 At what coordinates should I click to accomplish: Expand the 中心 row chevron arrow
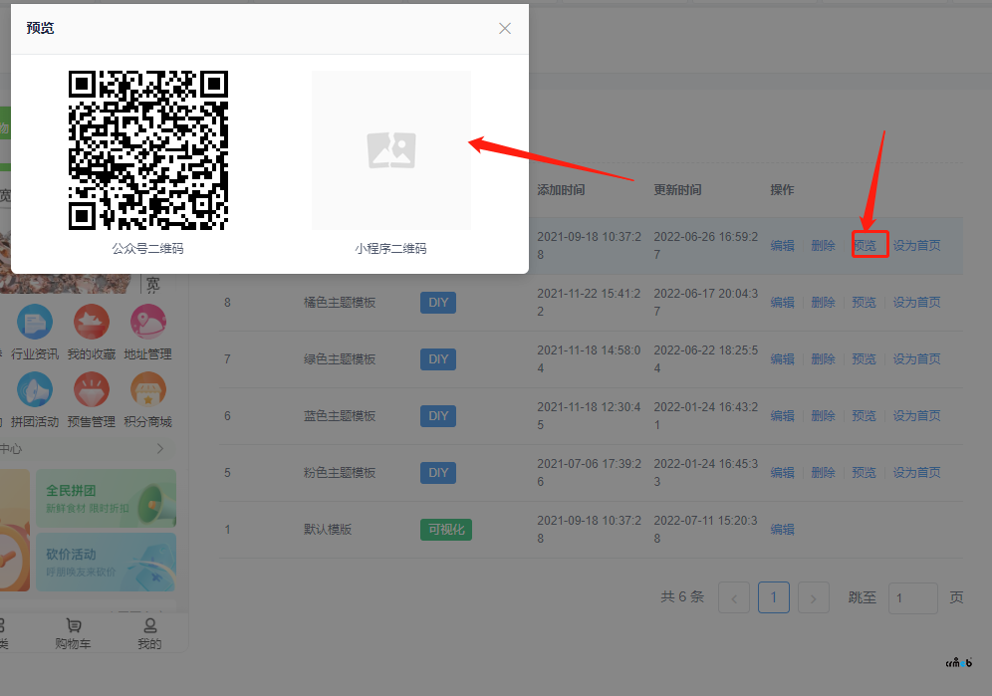160,449
